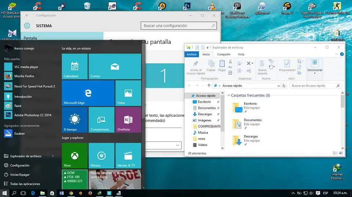The width and height of the screenshot is (352, 197).
Task: Switch to the Compartir ribbon tab
Action: [x=224, y=54]
